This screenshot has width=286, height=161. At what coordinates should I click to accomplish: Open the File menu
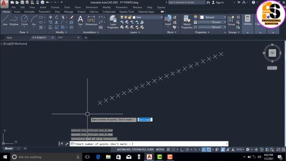tap(13, 7)
